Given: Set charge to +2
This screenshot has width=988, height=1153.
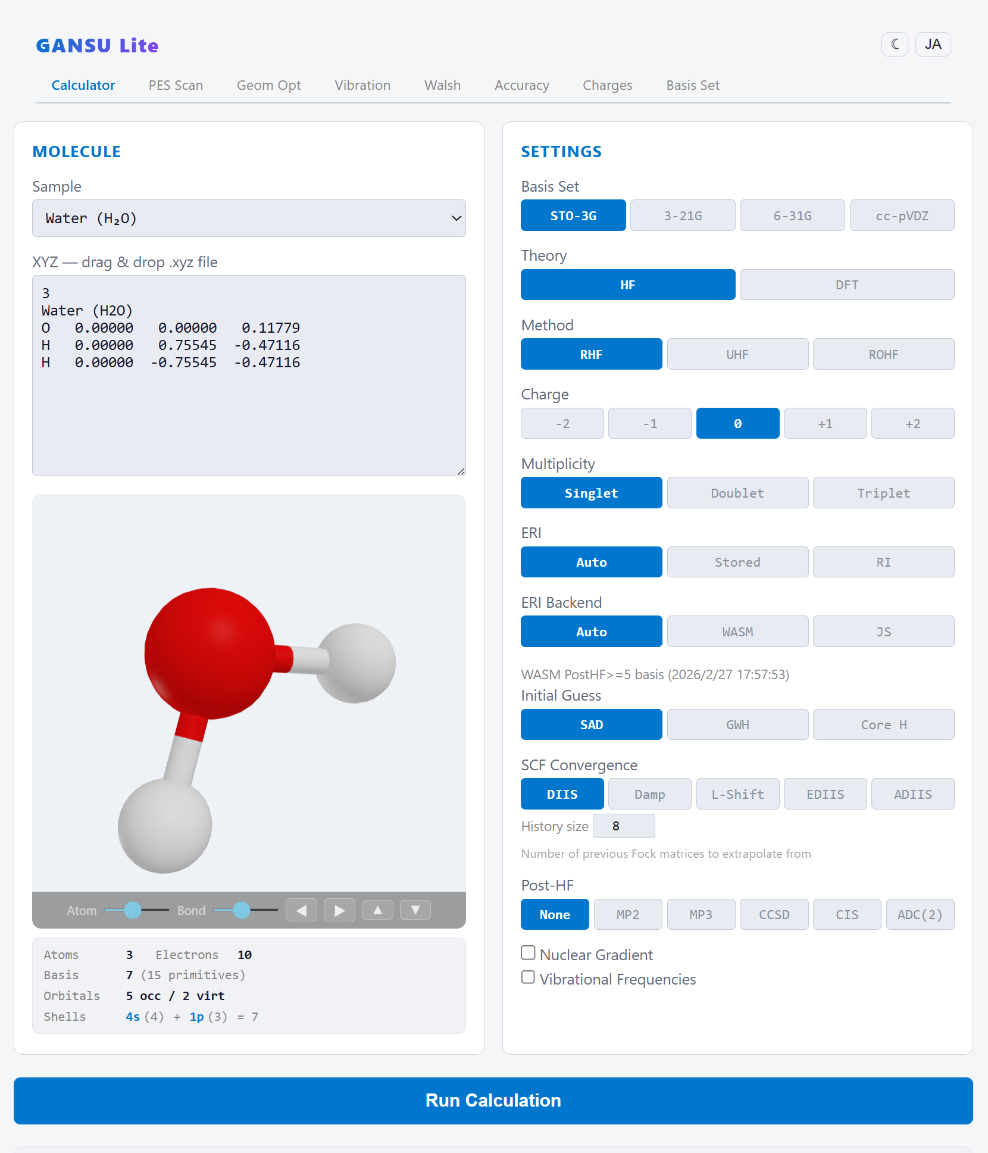Looking at the screenshot, I should point(912,423).
